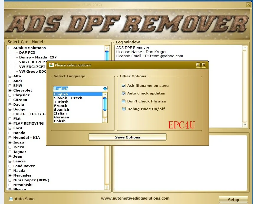Expand the Chevrolet tree node
Viewport: 253px width, 204px height.
click(10, 90)
